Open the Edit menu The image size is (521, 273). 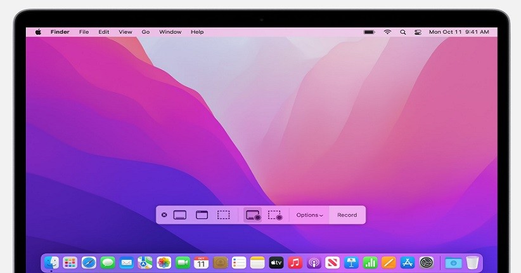104,32
